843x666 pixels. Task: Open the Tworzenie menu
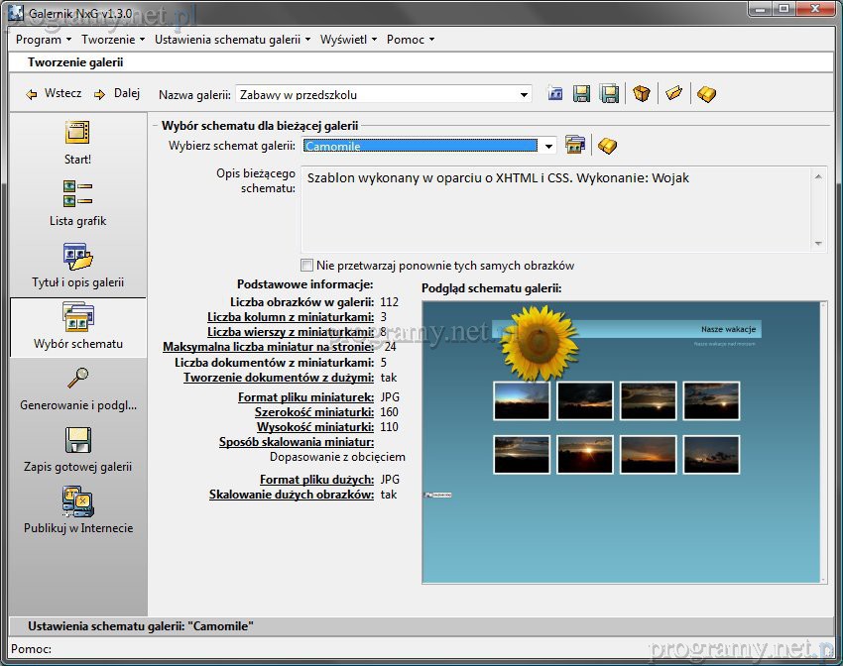113,40
